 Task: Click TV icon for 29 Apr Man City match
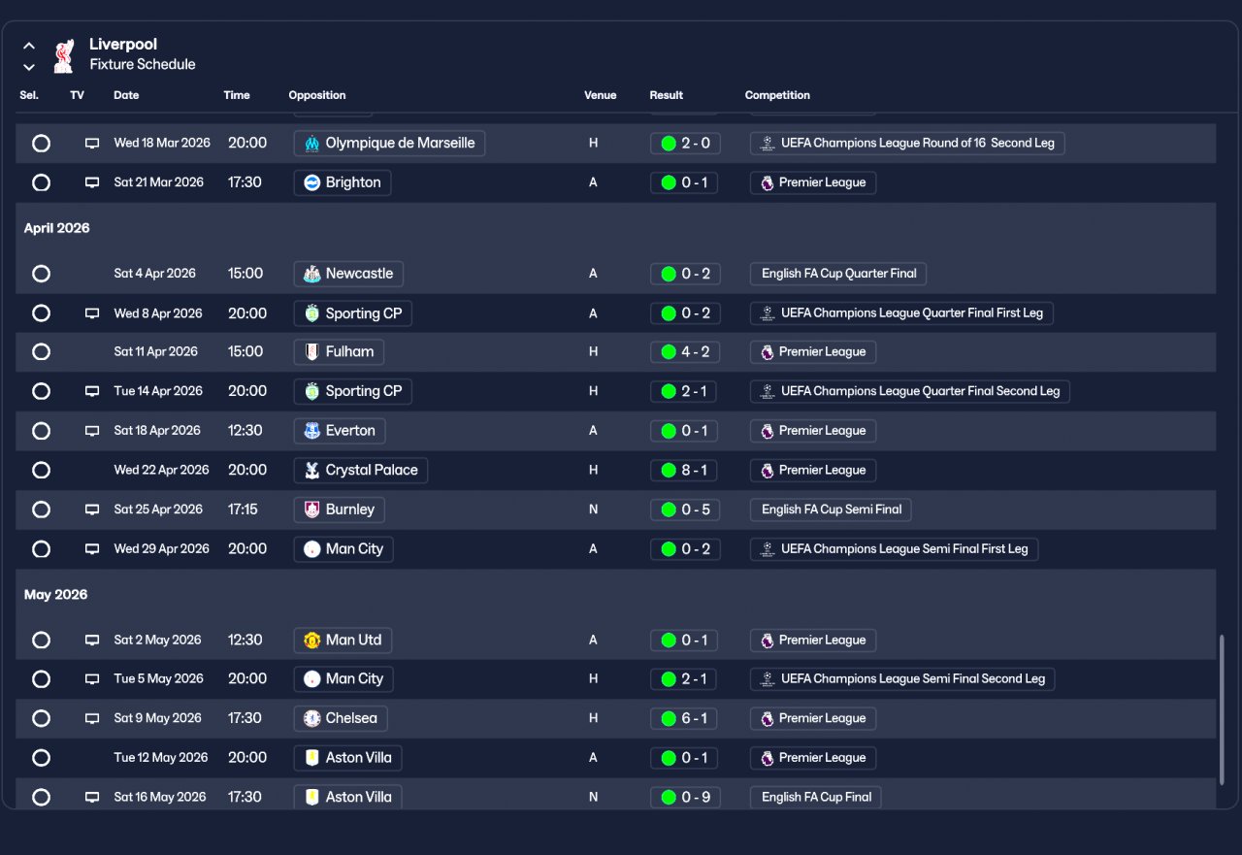92,549
